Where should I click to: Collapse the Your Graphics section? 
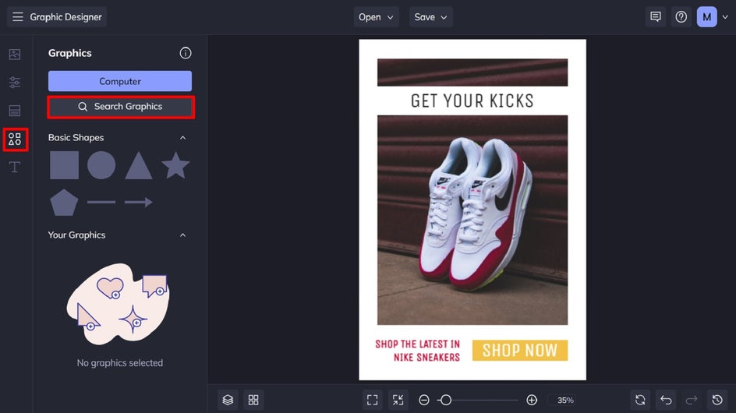pos(182,235)
